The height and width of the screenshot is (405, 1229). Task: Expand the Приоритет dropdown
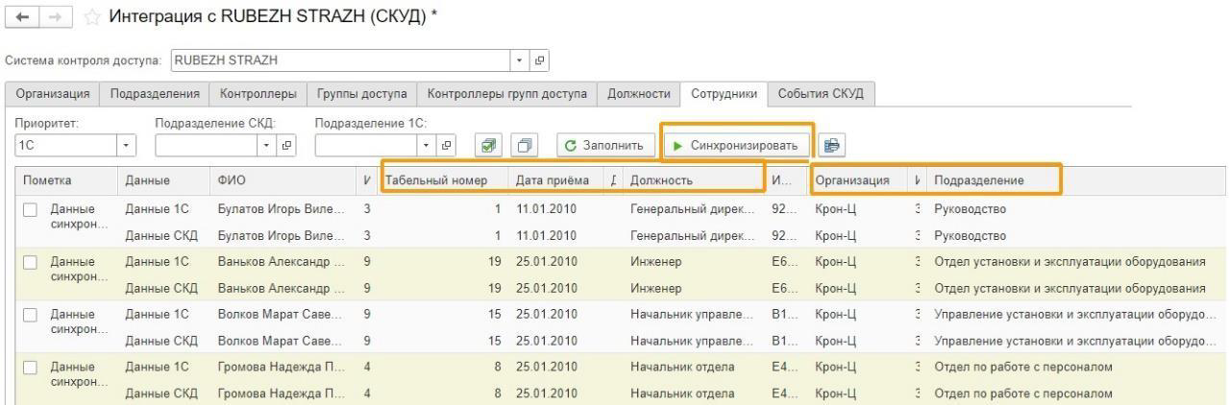tap(125, 146)
